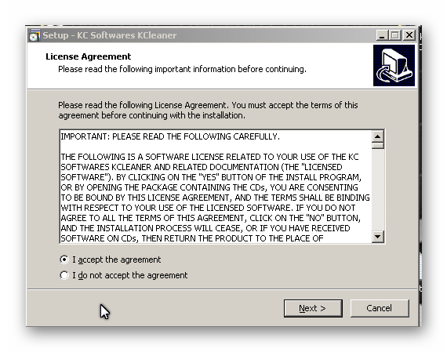Click the 'IMPORTANT: PLEASE READ' line in license box
Screen dimensions: 447x352
coord(170,136)
